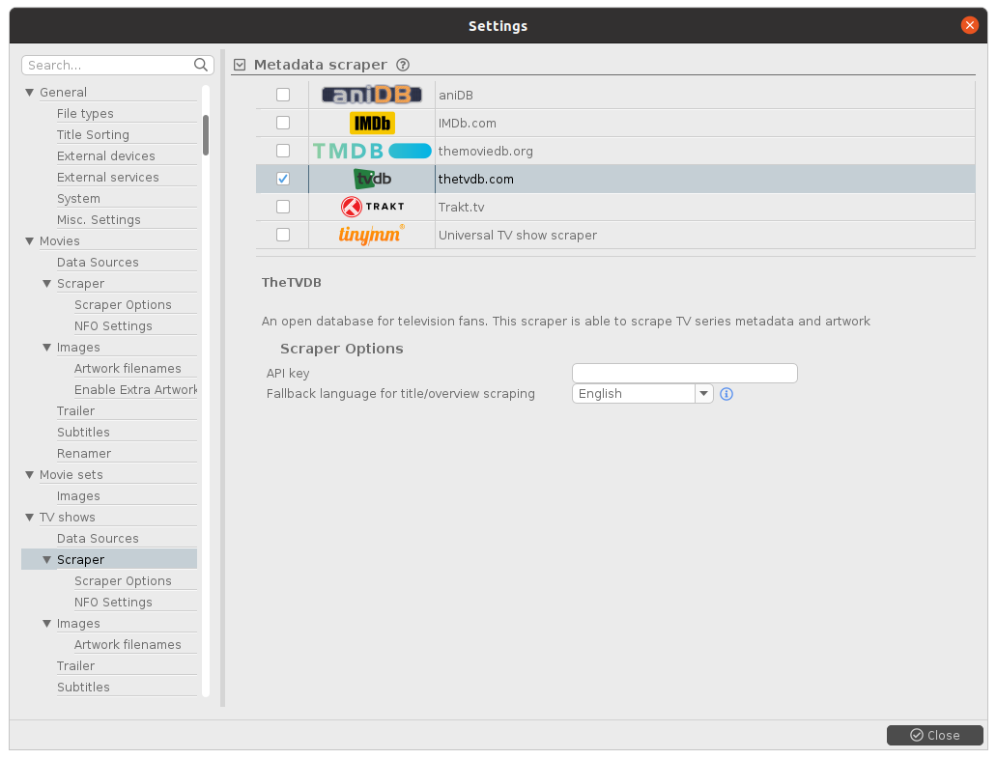
Task: Open the Metadata scraper help icon
Action: [x=403, y=65]
